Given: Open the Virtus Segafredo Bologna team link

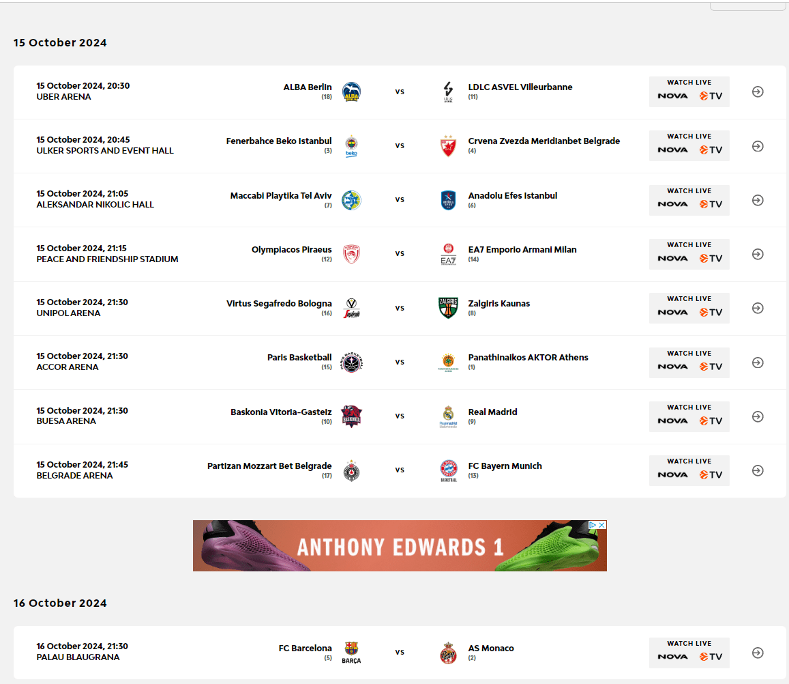Looking at the screenshot, I should 279,304.
